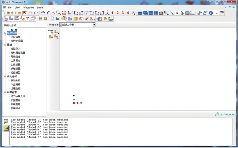Open the Module dropdown list
Viewport: 238px width, 148px height.
pos(94,25)
